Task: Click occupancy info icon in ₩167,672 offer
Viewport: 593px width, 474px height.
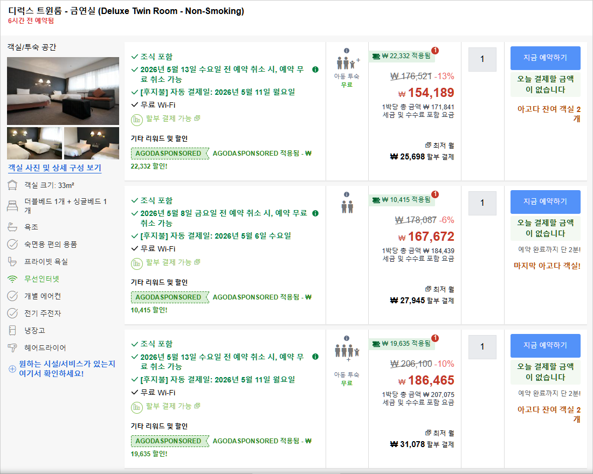Action: (x=347, y=194)
